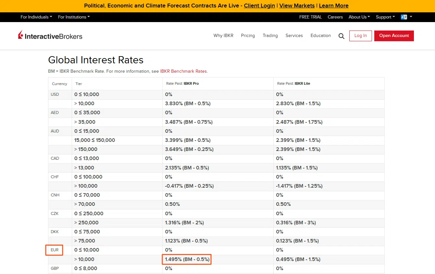The height and width of the screenshot is (274, 435).
Task: Click the > 70,000 tier cell
Action: (117, 204)
